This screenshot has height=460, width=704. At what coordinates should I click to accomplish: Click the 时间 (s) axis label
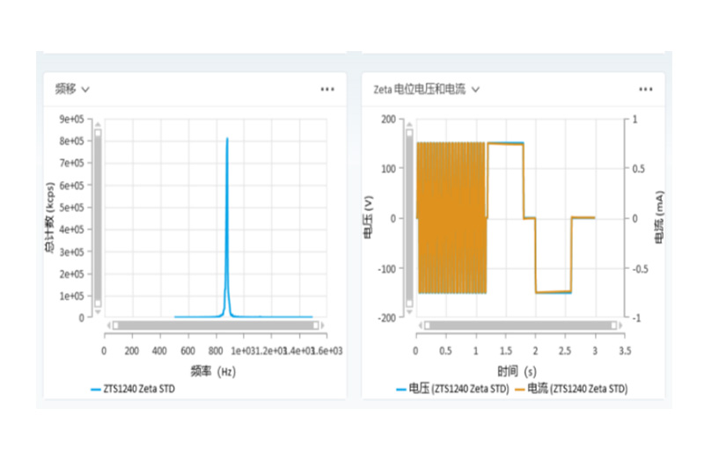(x=517, y=371)
